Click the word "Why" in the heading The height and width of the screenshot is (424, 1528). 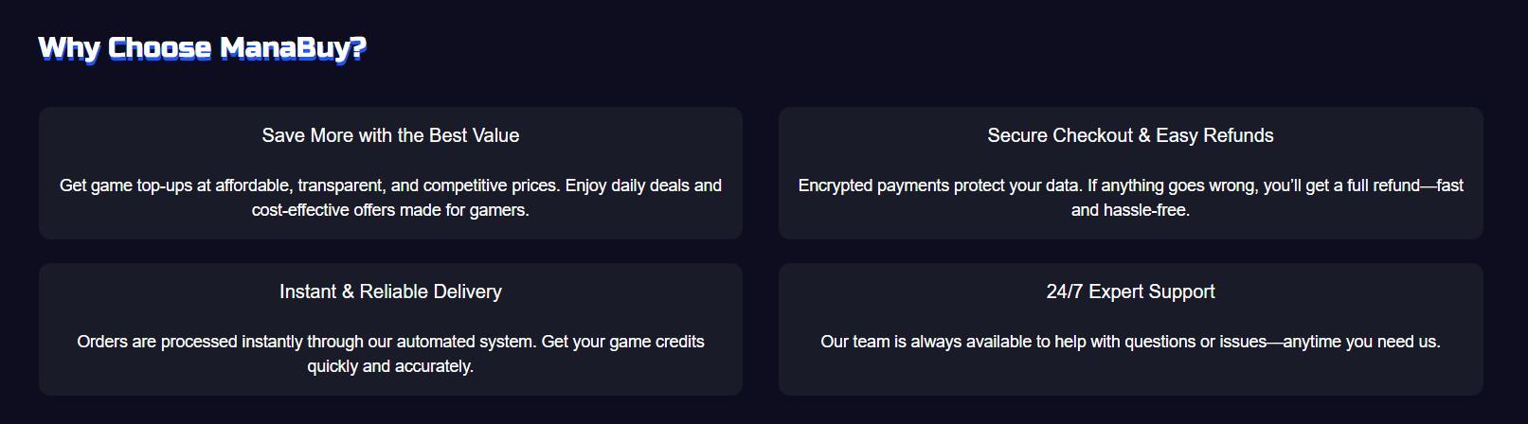pos(69,48)
